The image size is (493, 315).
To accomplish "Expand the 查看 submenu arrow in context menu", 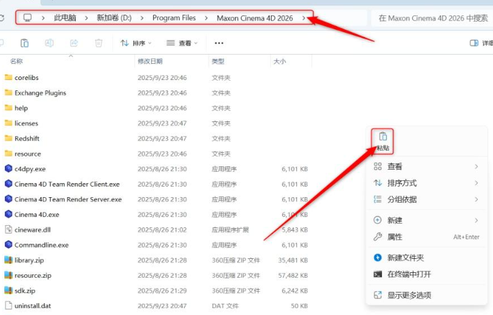I will pos(476,166).
